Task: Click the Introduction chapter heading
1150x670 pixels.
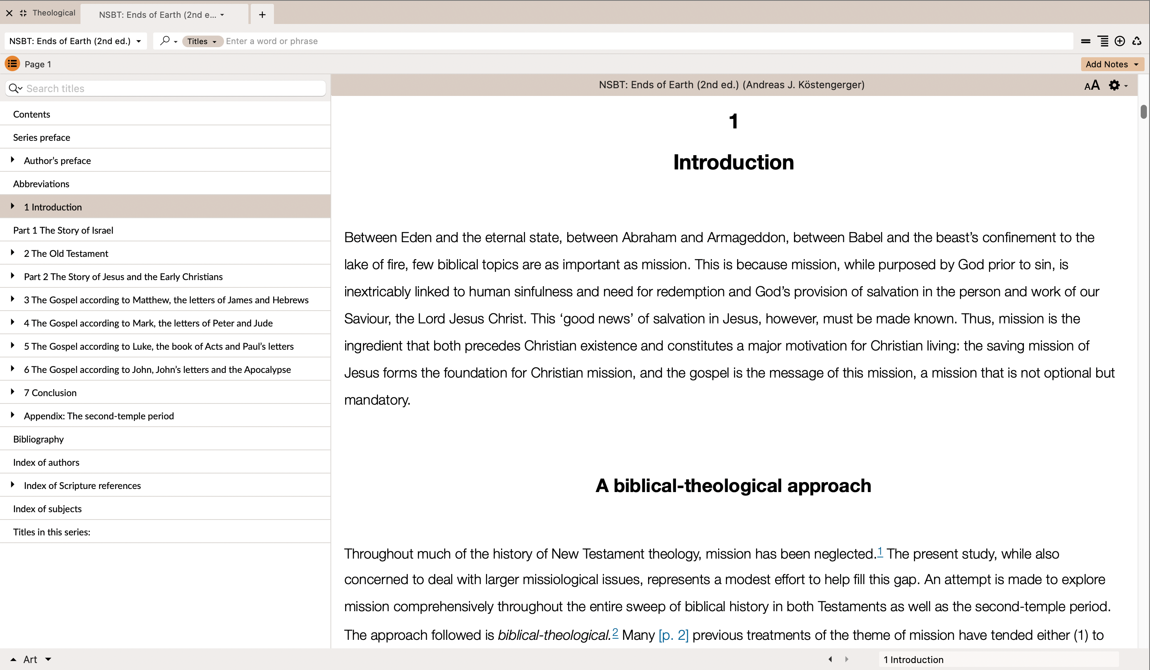Action: 733,162
